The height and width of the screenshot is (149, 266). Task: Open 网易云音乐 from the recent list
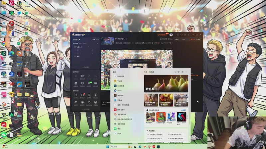tap(127, 110)
